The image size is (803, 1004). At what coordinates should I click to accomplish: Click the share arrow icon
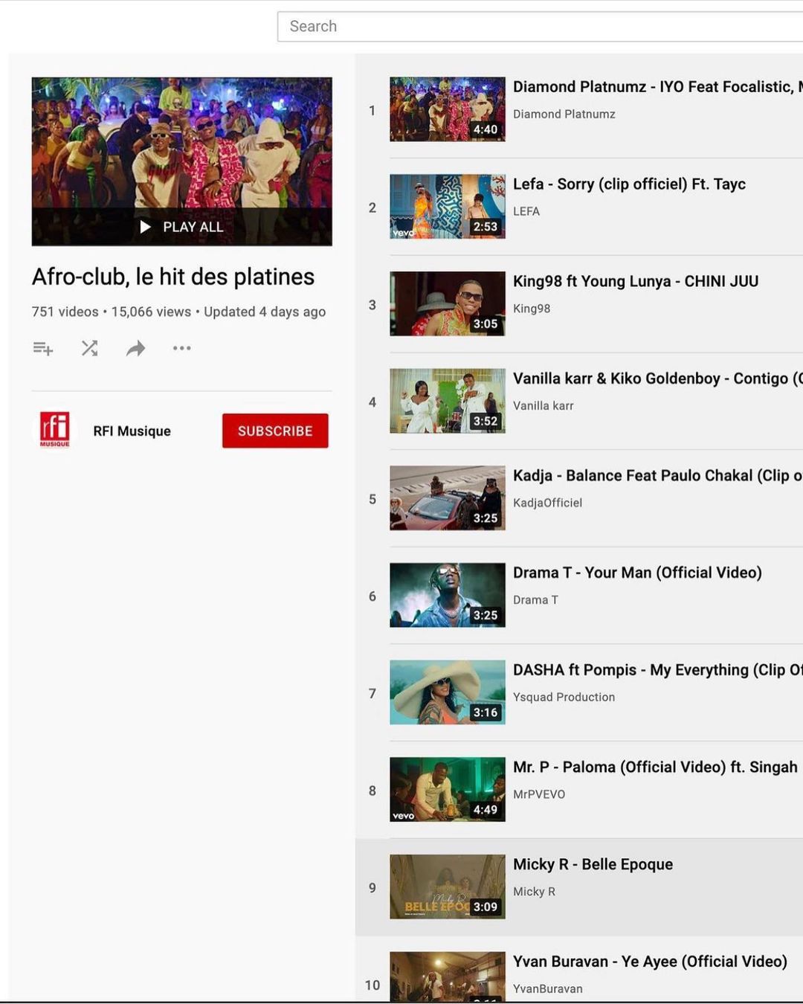[135, 348]
